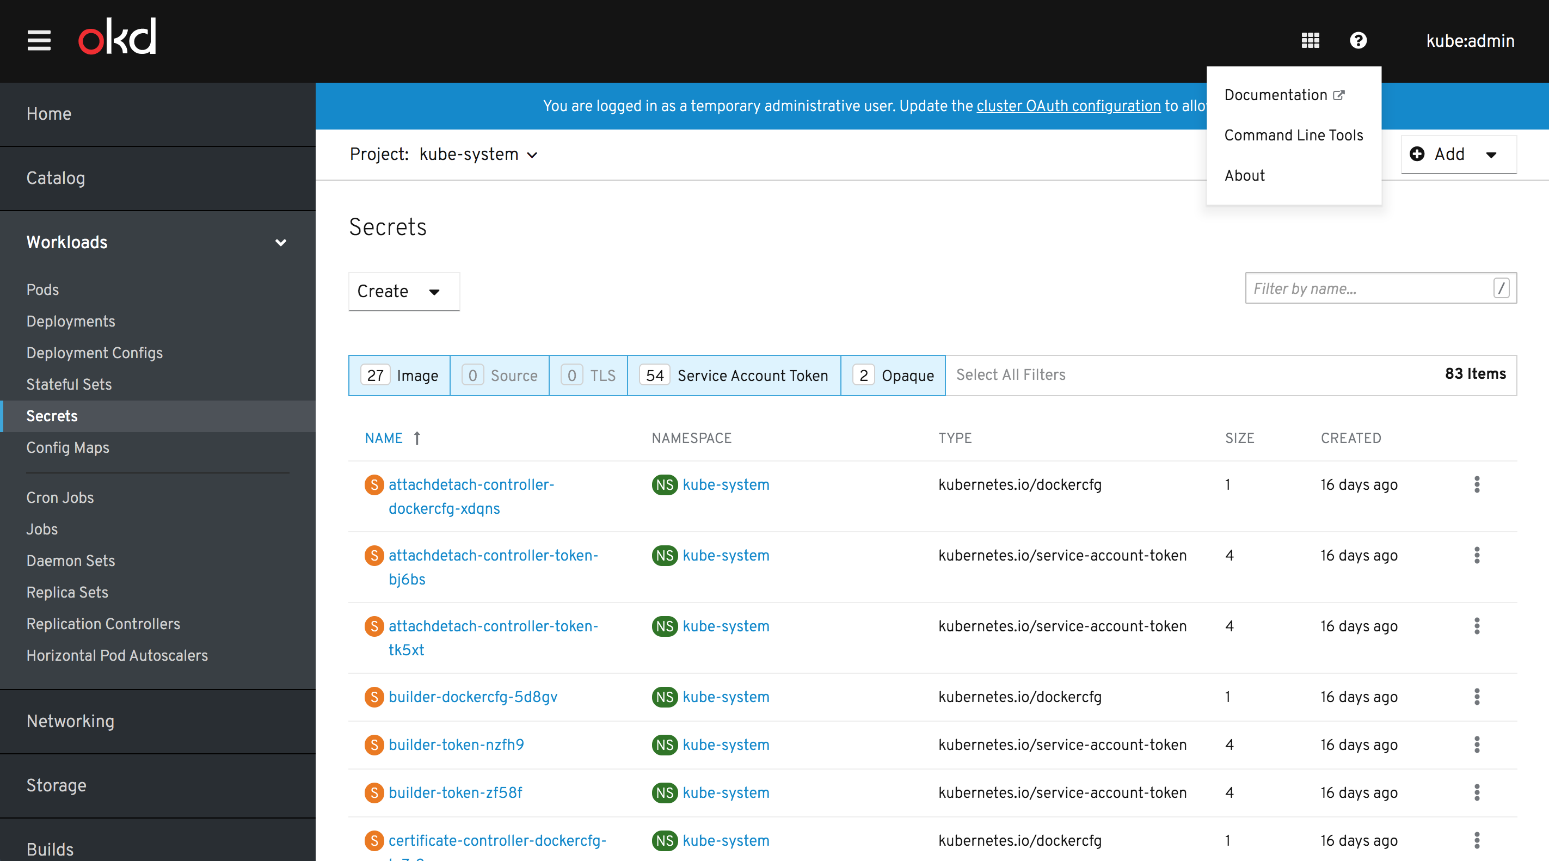Click NS badge in builder-token-zf58f row

664,792
